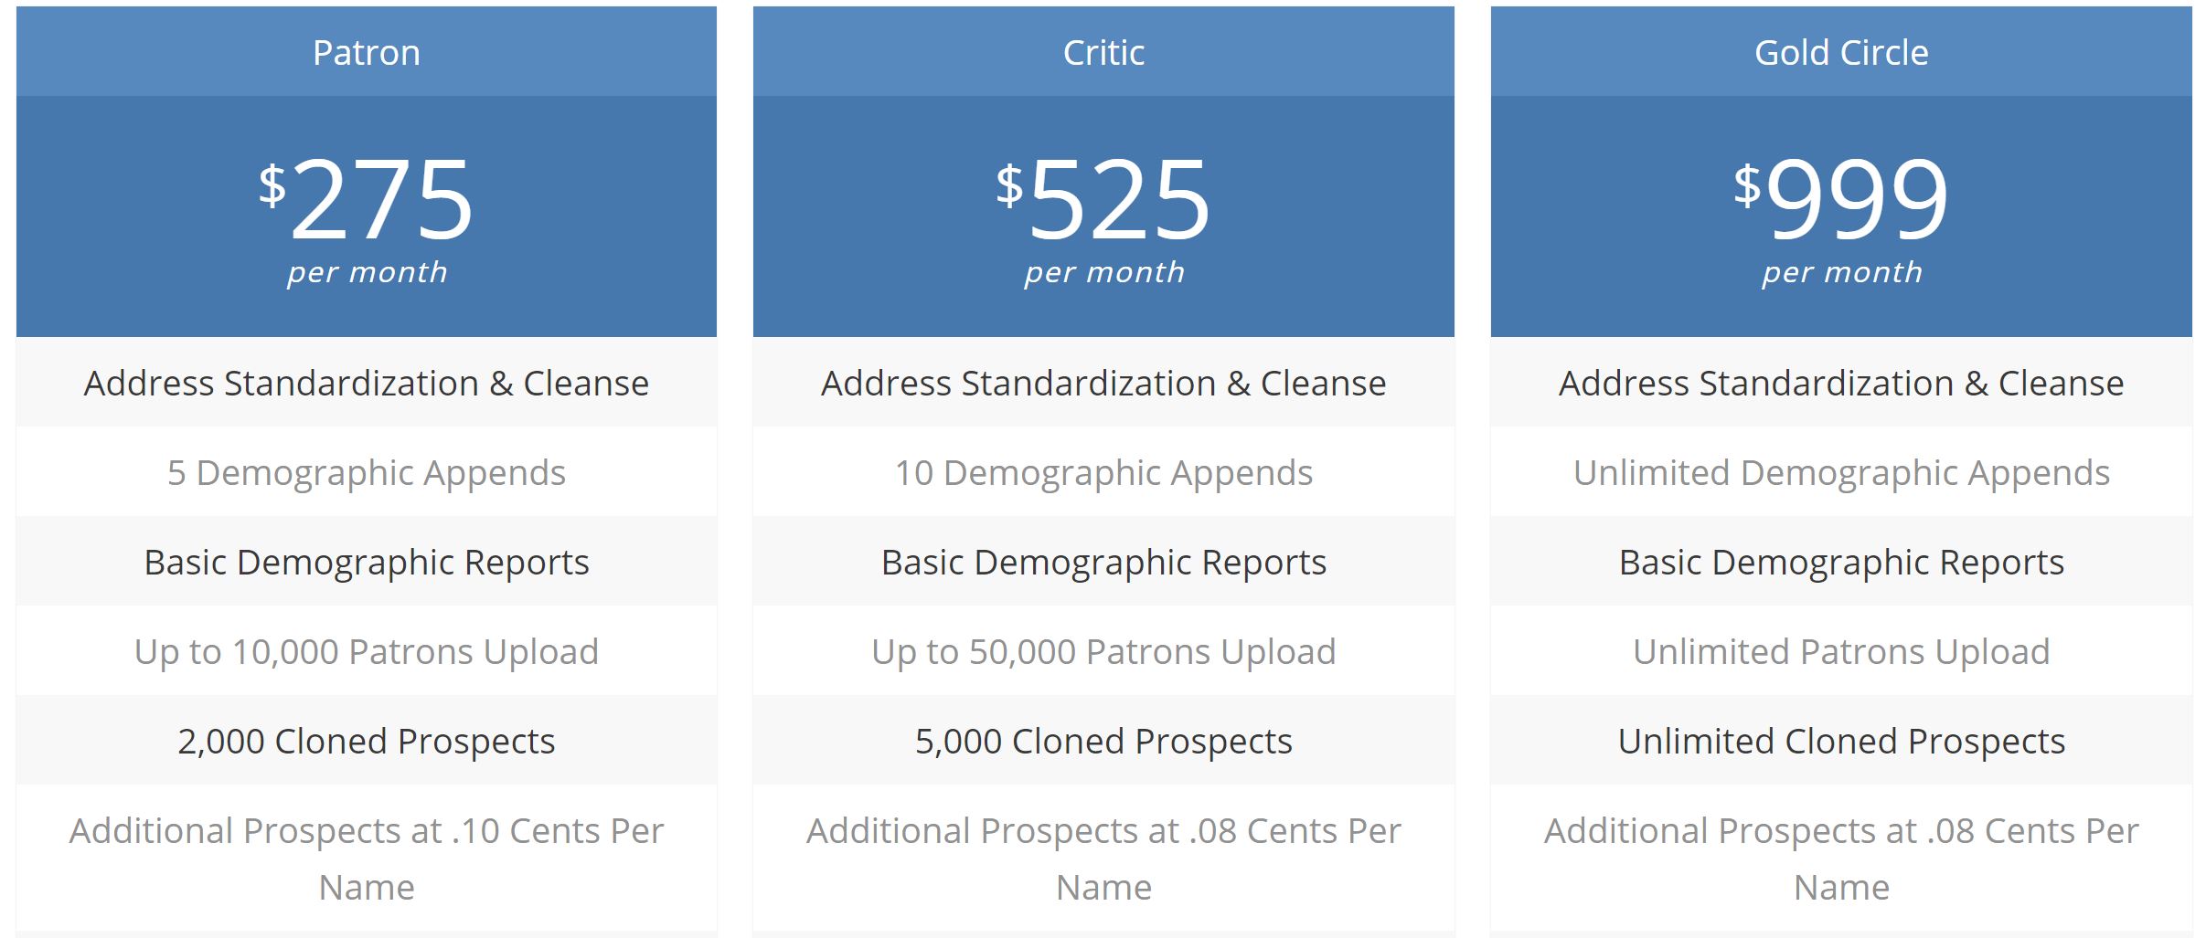This screenshot has width=2206, height=938.
Task: Click the 5 Demographic Appends feature
Action: click(x=366, y=473)
